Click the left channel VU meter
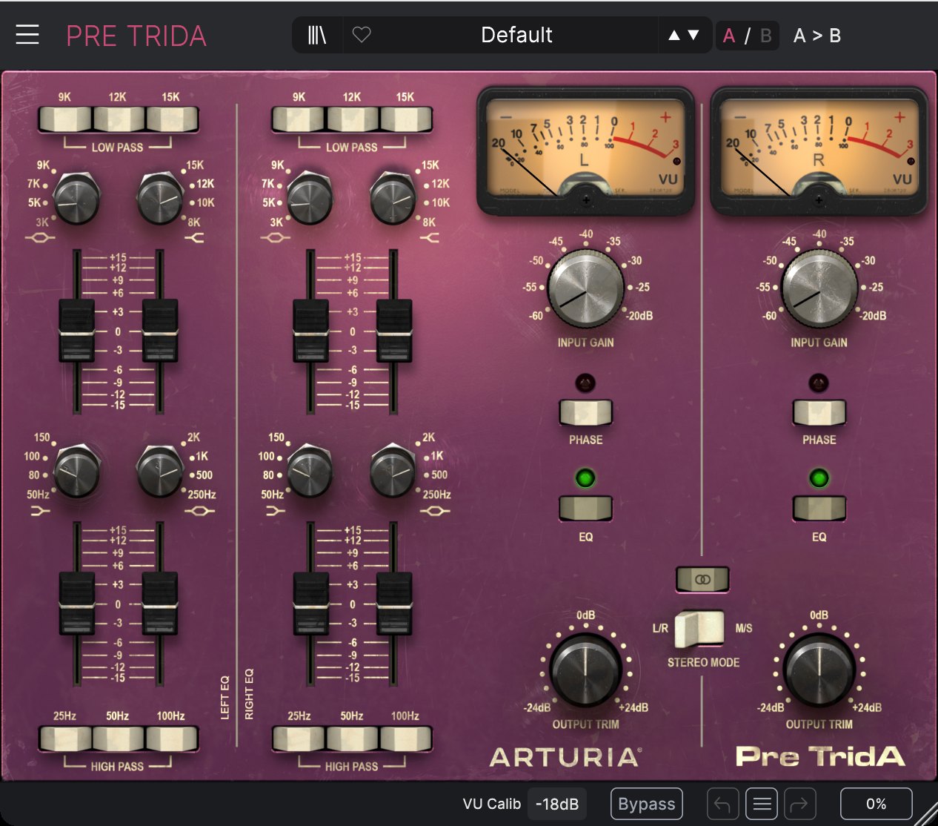The height and width of the screenshot is (826, 938). coord(585,150)
